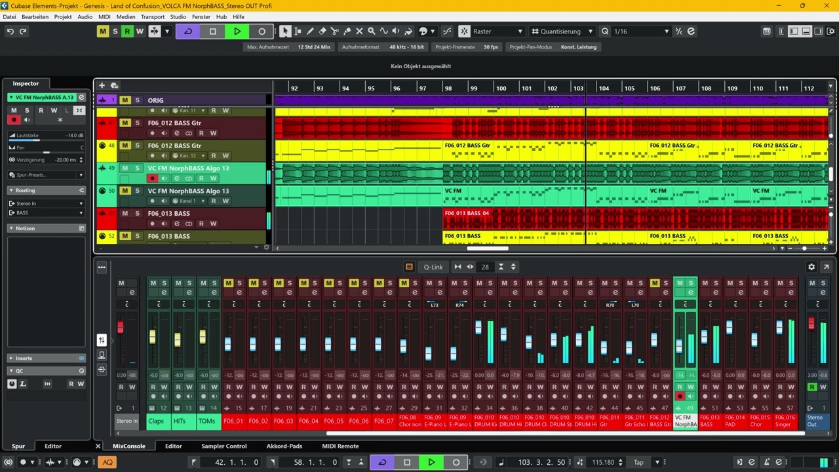
Task: Open Stereo In input routing dropdown
Action: [46, 203]
